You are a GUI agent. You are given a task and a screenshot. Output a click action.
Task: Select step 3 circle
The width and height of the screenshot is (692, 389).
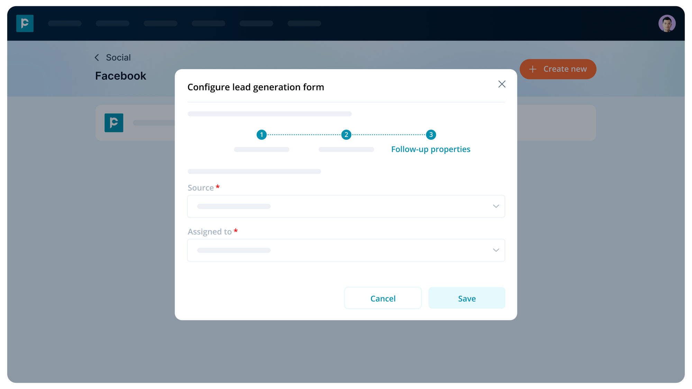[x=431, y=135]
